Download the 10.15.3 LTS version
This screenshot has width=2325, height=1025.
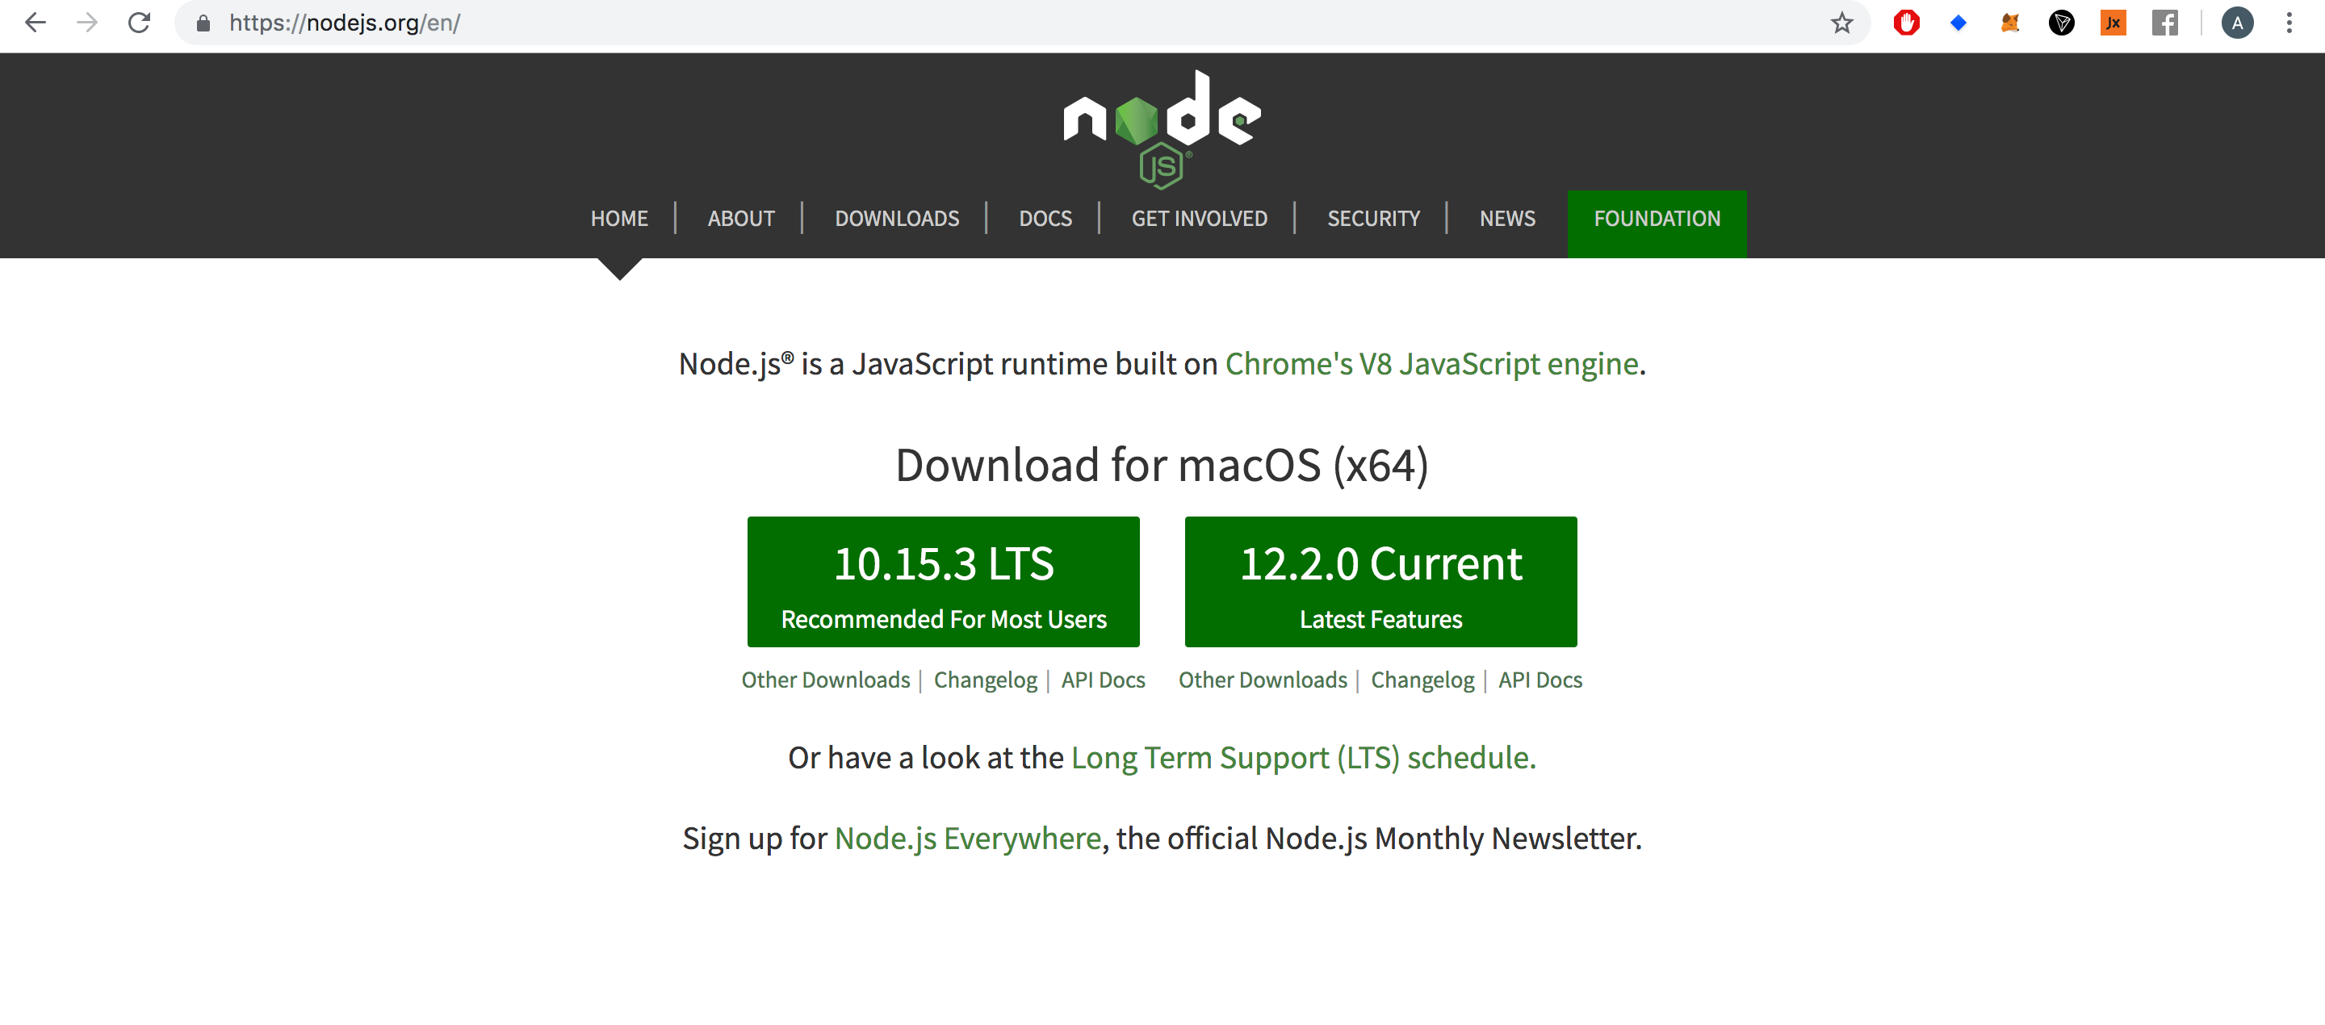(943, 581)
